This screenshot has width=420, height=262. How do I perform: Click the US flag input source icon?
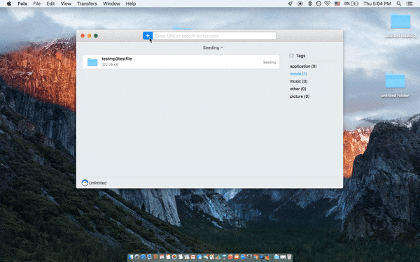coord(337,3)
